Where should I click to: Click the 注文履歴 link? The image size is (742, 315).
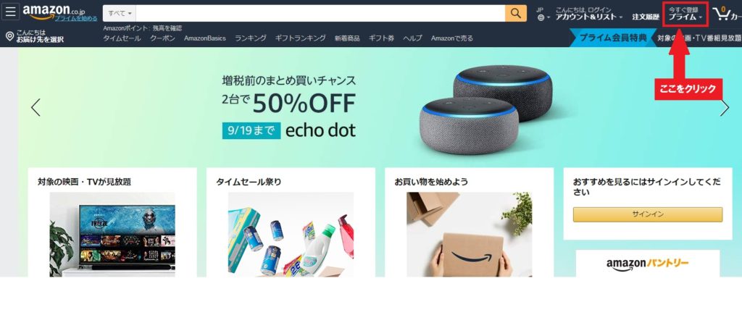pyautogui.click(x=646, y=17)
